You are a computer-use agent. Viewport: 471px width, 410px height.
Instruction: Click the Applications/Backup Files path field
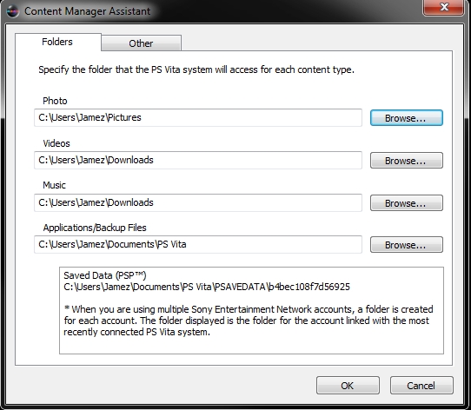[x=198, y=244]
